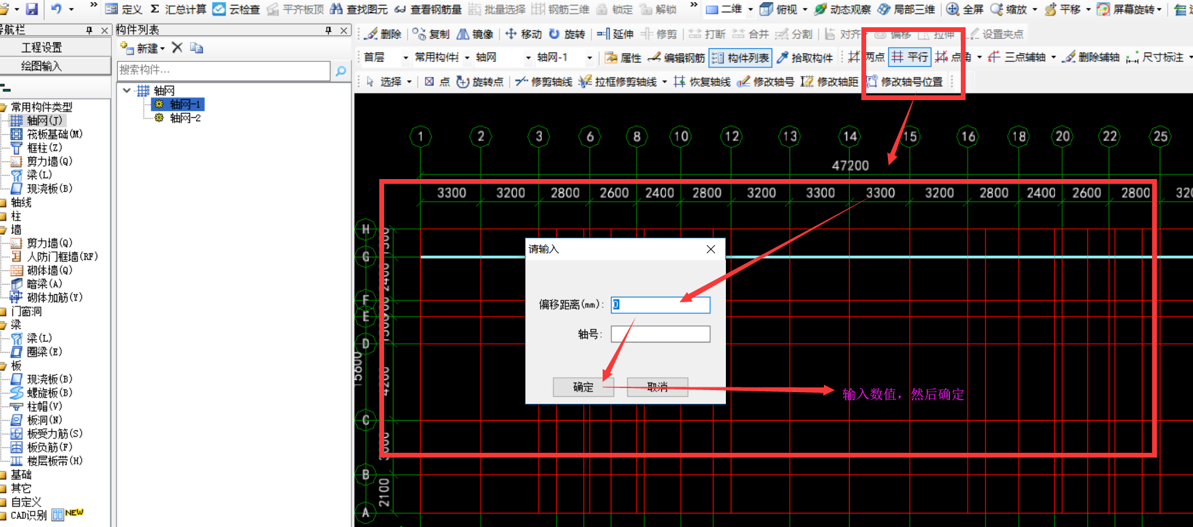This screenshot has height=527, width=1193.
Task: Click 选择 select tool
Action: click(x=383, y=82)
